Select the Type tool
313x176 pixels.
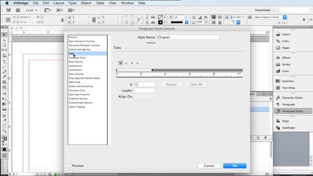pos(4,62)
